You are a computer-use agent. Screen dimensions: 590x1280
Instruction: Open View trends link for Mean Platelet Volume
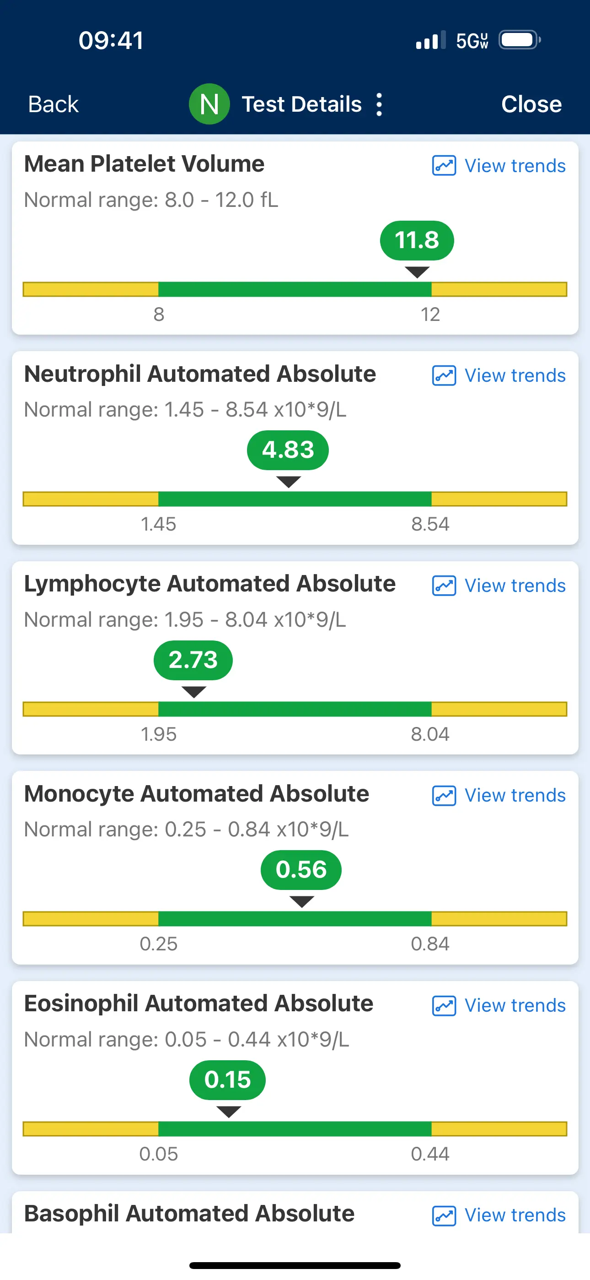[x=515, y=165]
